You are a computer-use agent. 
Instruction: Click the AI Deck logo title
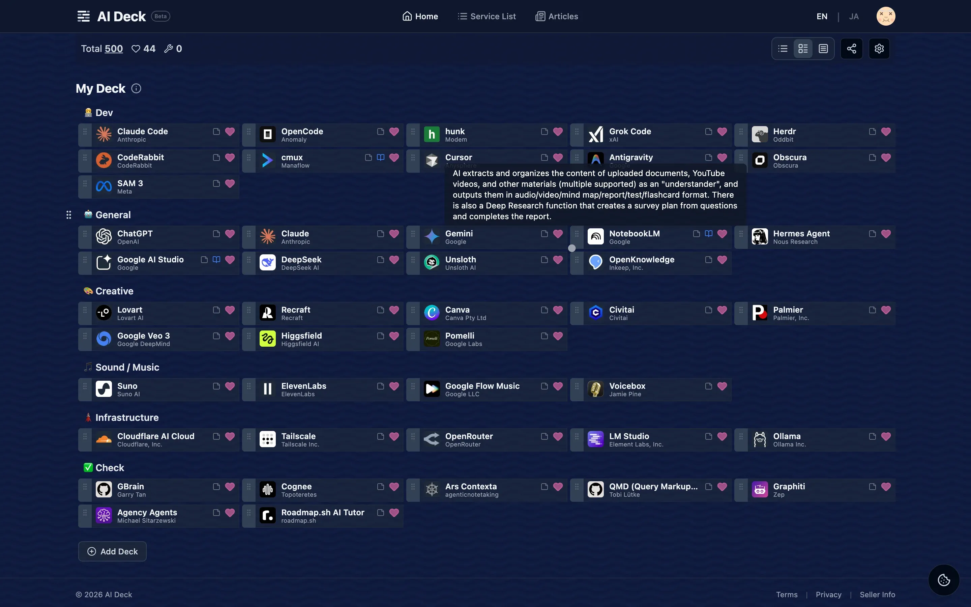coord(122,17)
